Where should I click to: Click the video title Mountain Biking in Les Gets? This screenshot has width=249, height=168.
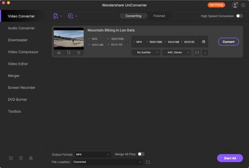111,30
